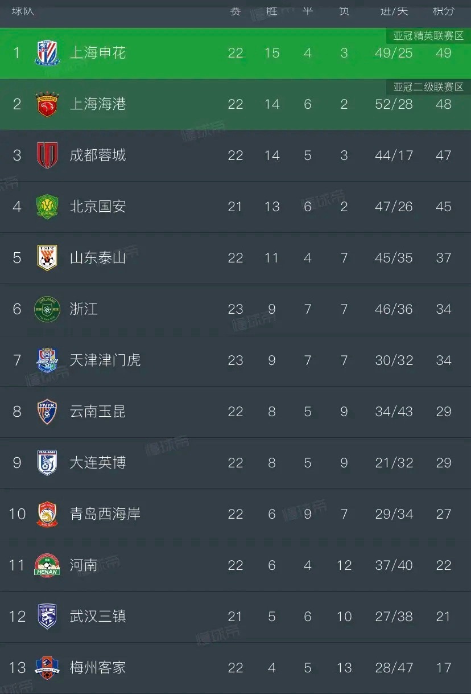The width and height of the screenshot is (471, 694).
Task: Tap the Meizhou Hakka (梅州客家) club logo
Action: coord(47,668)
